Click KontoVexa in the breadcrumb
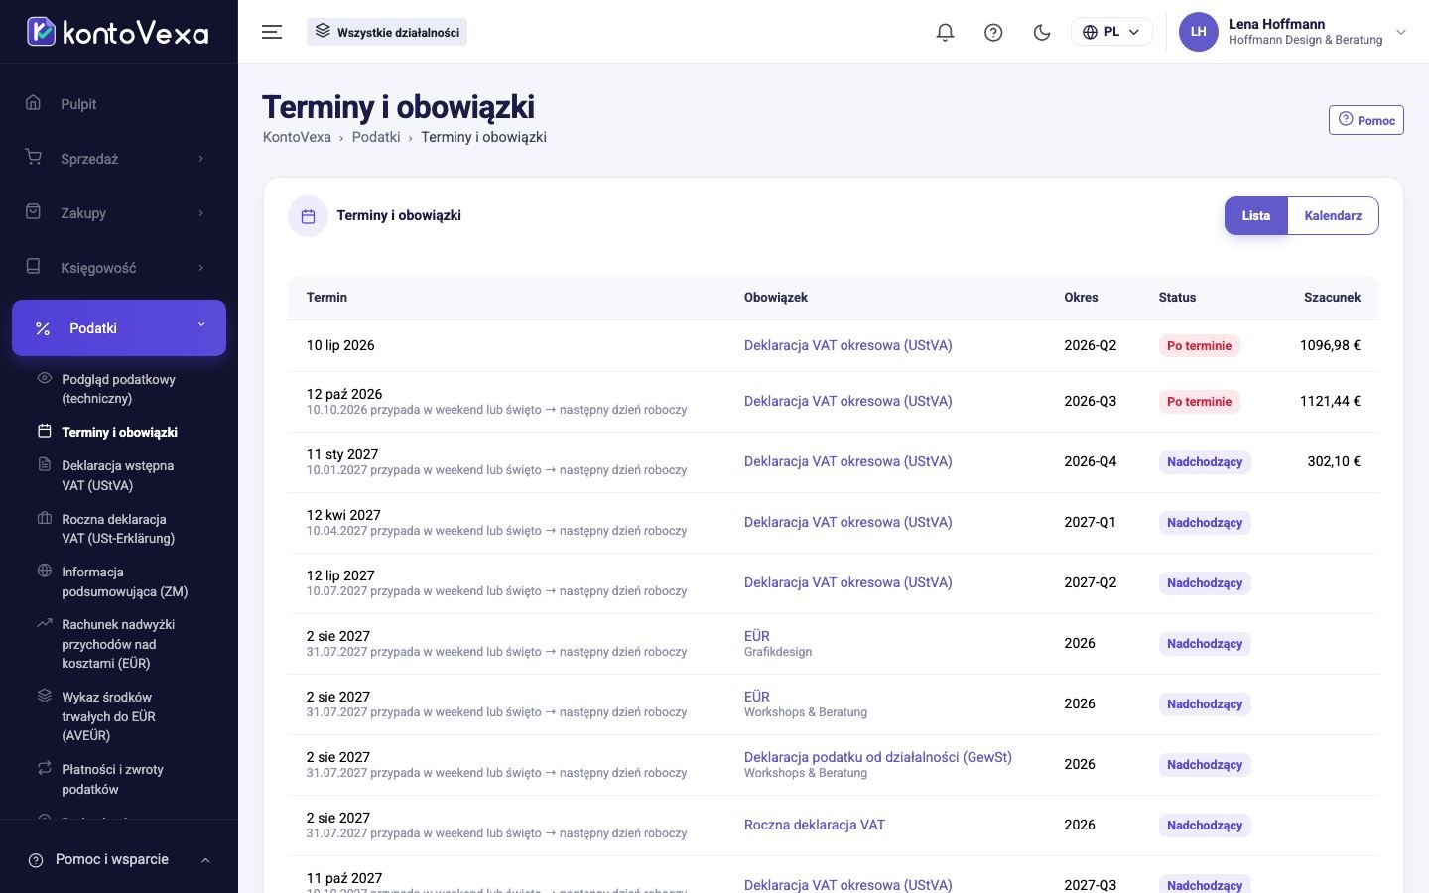The height and width of the screenshot is (893, 1429). tap(297, 137)
